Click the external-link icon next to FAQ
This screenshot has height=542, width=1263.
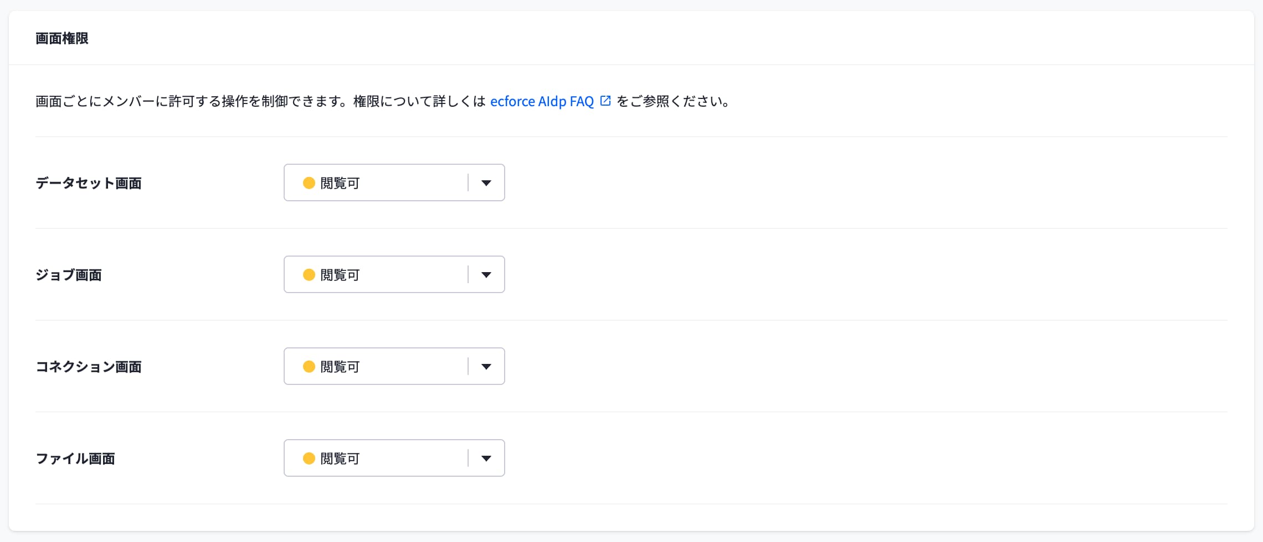[x=605, y=101]
